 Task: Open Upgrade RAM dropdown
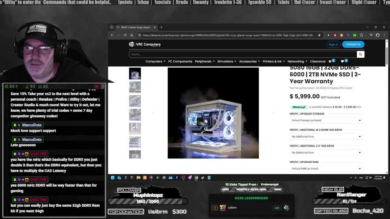[x=326, y=169]
